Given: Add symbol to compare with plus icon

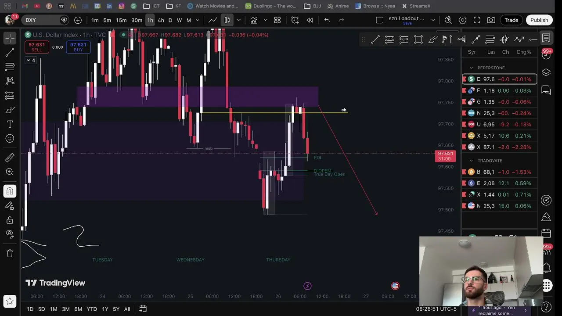Looking at the screenshot, I should pyautogui.click(x=78, y=20).
